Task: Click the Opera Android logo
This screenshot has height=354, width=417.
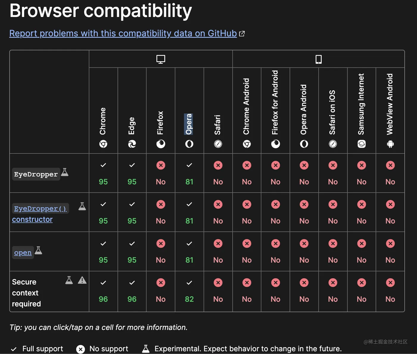Action: click(304, 144)
